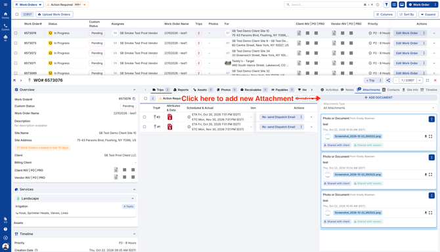Select checkbox for trip #2

click(144, 117)
